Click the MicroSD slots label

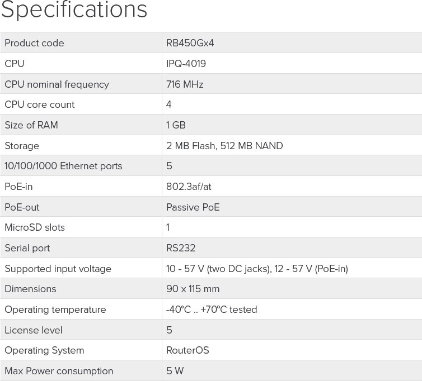coord(35,227)
